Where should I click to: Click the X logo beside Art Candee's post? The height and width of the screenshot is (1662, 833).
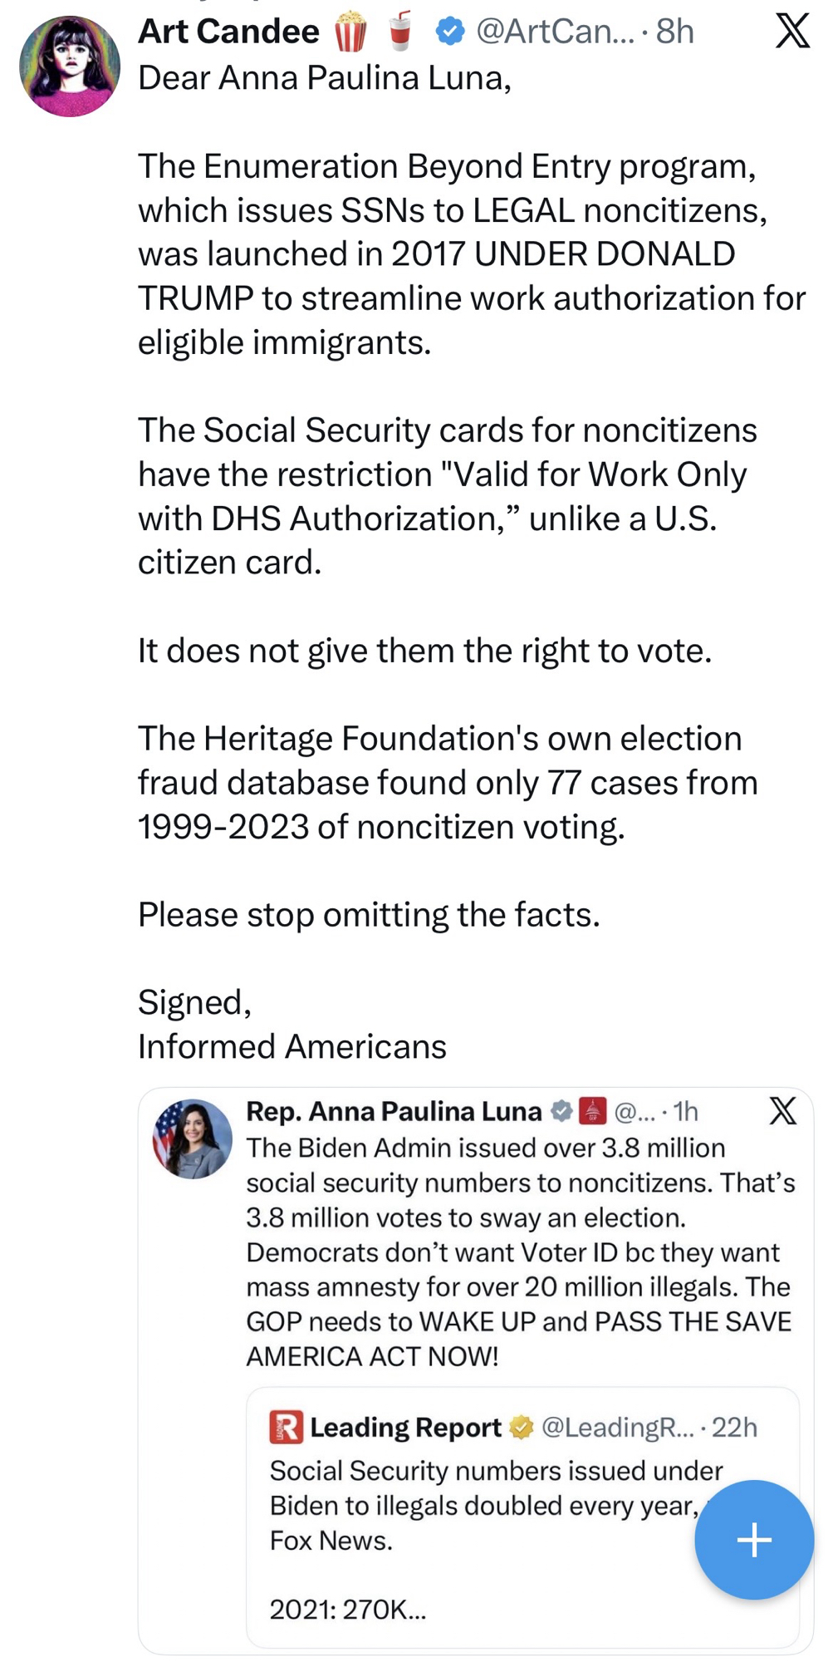point(792,31)
